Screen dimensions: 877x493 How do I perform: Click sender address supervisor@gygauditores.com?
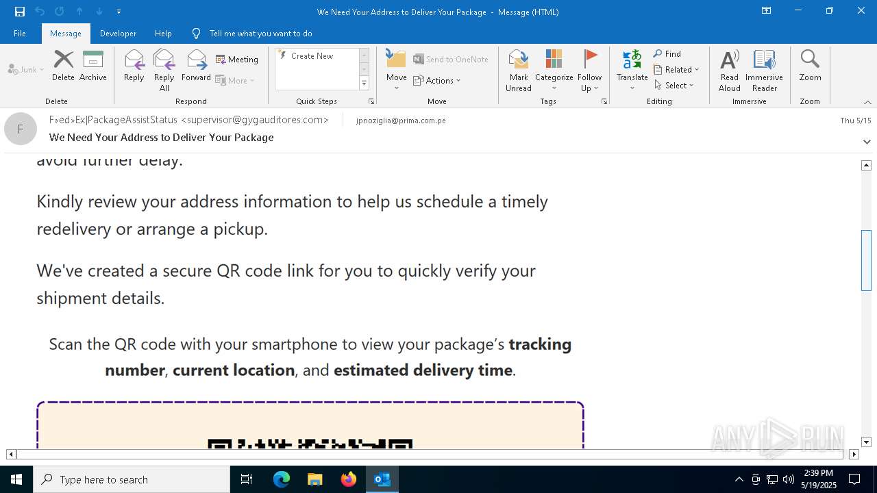pyautogui.click(x=255, y=120)
